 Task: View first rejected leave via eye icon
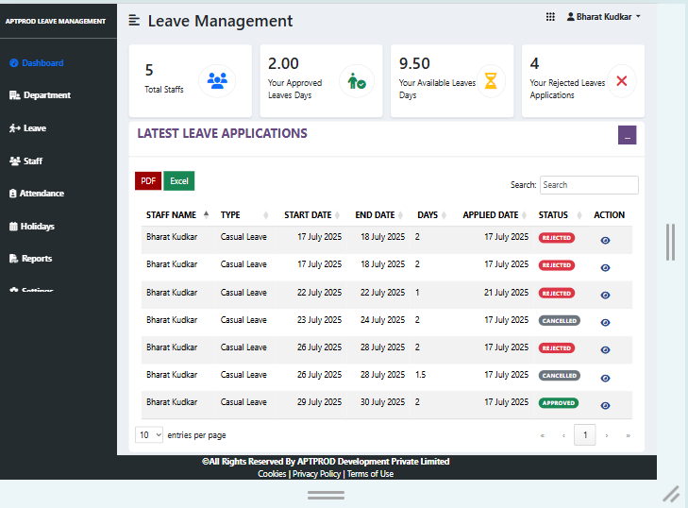click(x=605, y=241)
